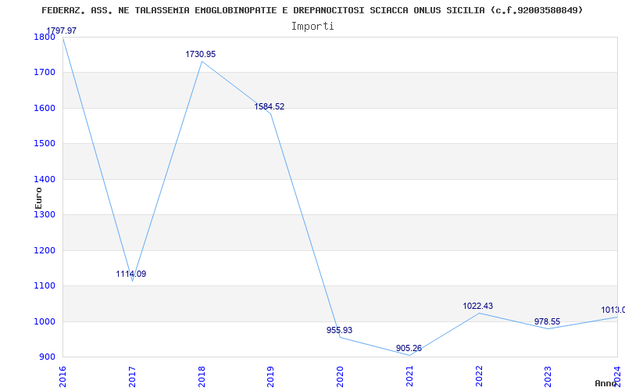Viewport: 625px width, 391px height.
Task: Click the 1100 y-axis tick label
Action: point(45,286)
